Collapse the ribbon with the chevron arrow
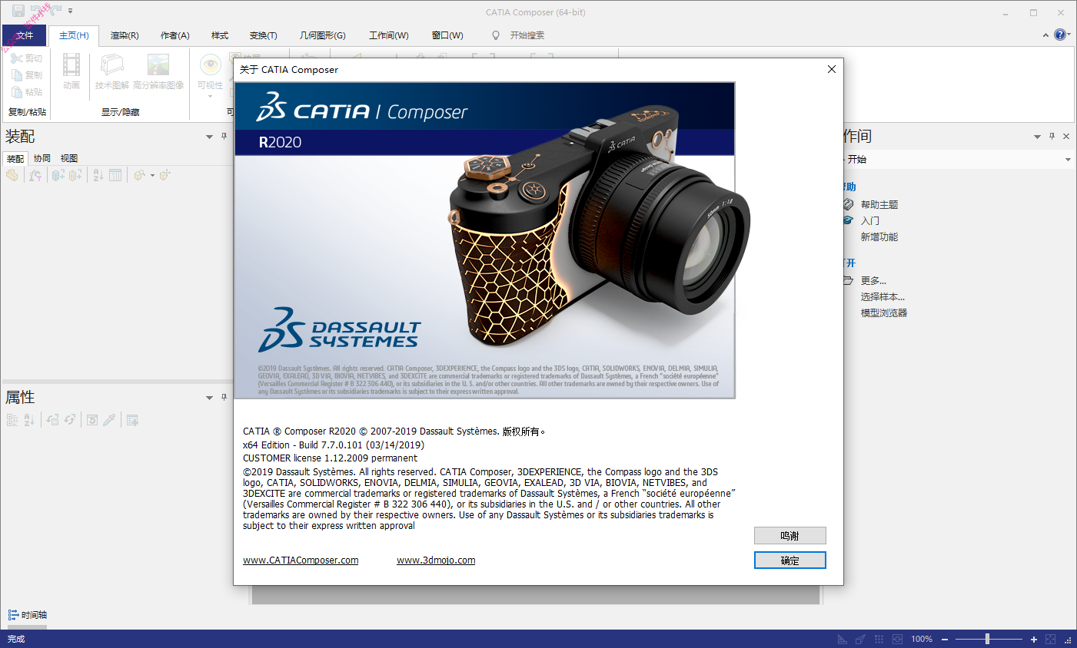The image size is (1077, 648). coord(1045,35)
